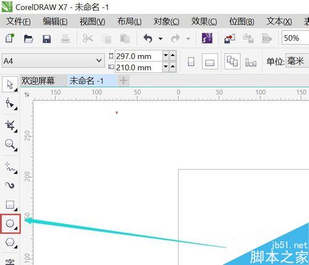Switch to the 未命名 -1 document tab
This screenshot has width=309, height=265.
coord(92,80)
